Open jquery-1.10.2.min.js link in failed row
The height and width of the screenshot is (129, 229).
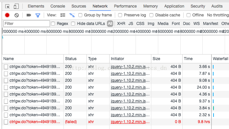[x=130, y=122]
